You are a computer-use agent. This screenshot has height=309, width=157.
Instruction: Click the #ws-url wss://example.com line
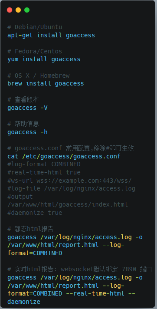click(x=69, y=180)
